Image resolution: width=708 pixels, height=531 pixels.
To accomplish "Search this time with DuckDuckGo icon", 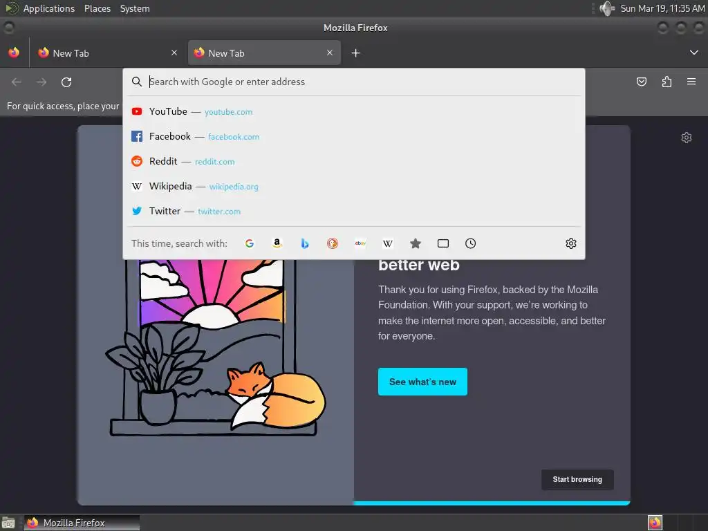I will [x=333, y=243].
